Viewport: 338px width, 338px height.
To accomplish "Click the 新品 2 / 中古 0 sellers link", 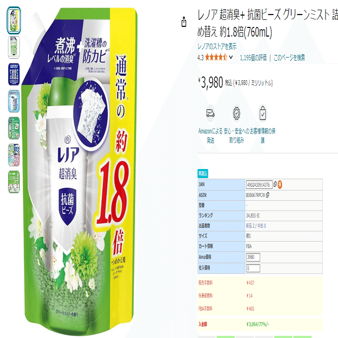I will 256,226.
